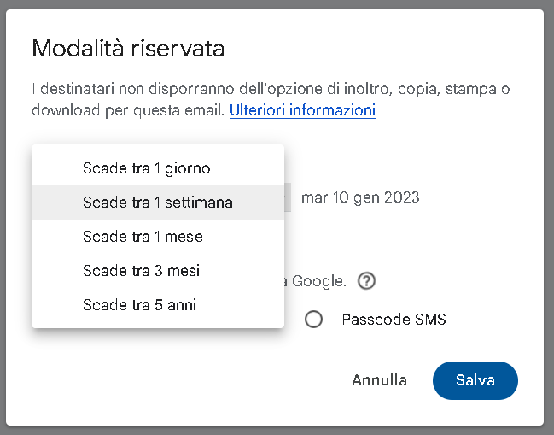
Task: Click the 'Modalità riservata' dialog title
Action: tap(128, 48)
